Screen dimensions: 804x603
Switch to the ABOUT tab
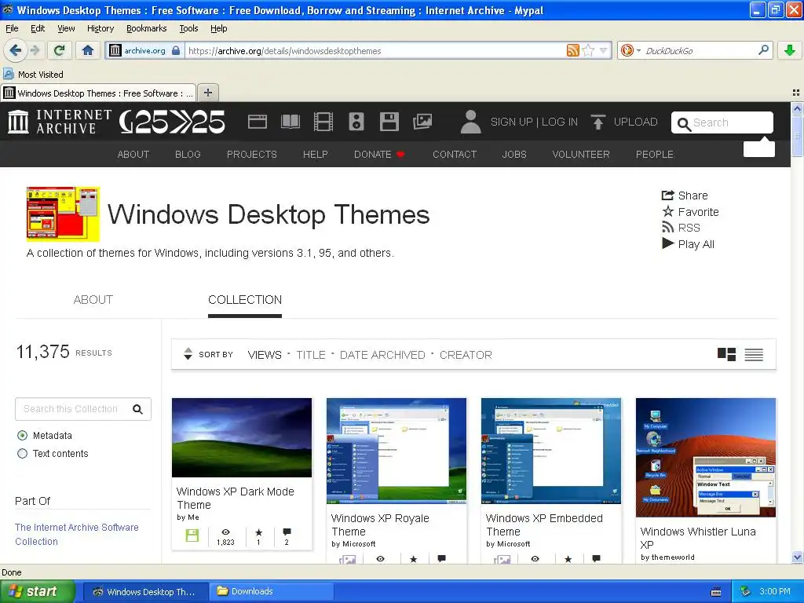pyautogui.click(x=93, y=299)
